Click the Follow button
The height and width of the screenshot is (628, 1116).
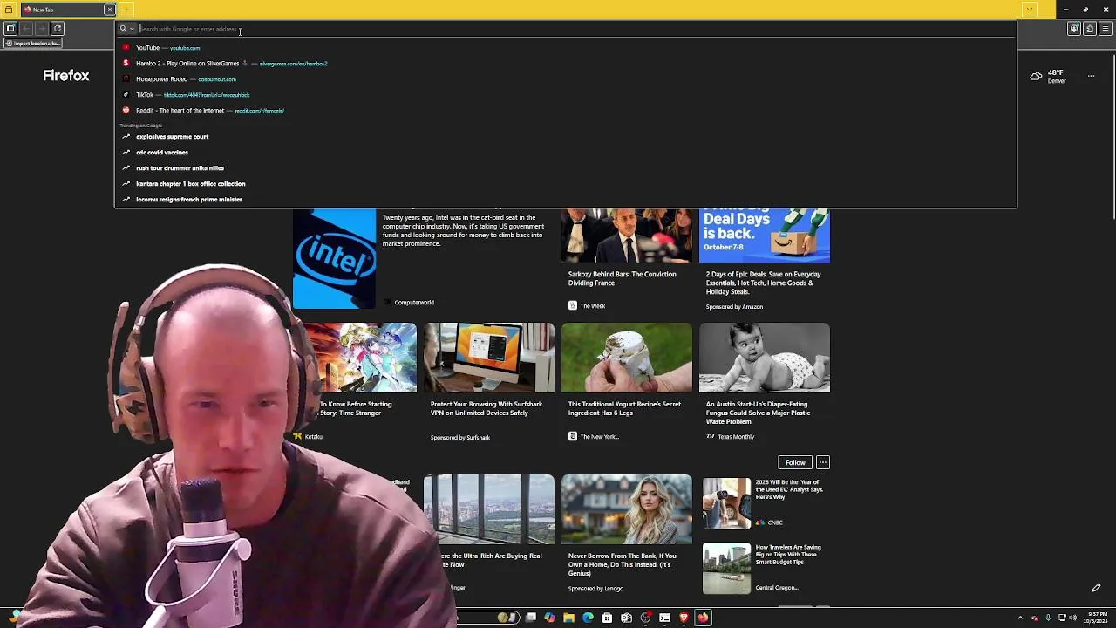pos(795,462)
